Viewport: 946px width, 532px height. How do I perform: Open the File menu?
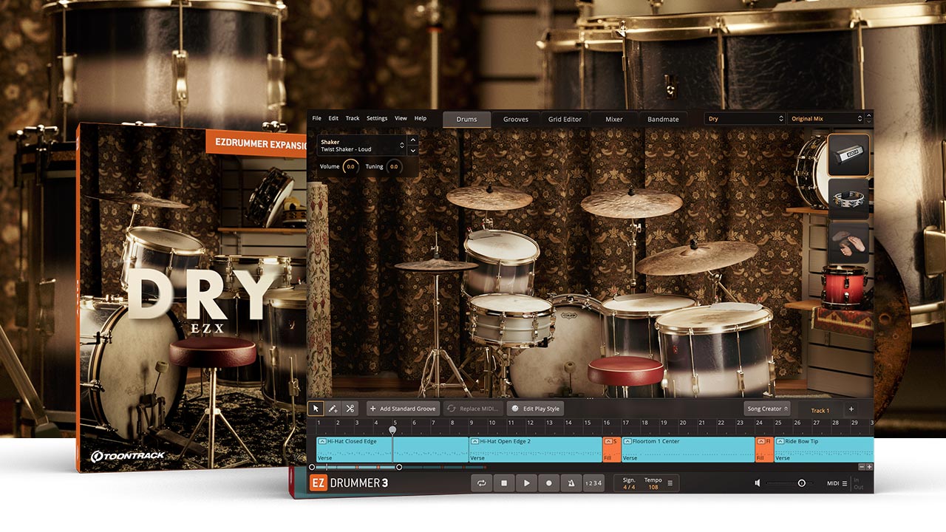(316, 118)
